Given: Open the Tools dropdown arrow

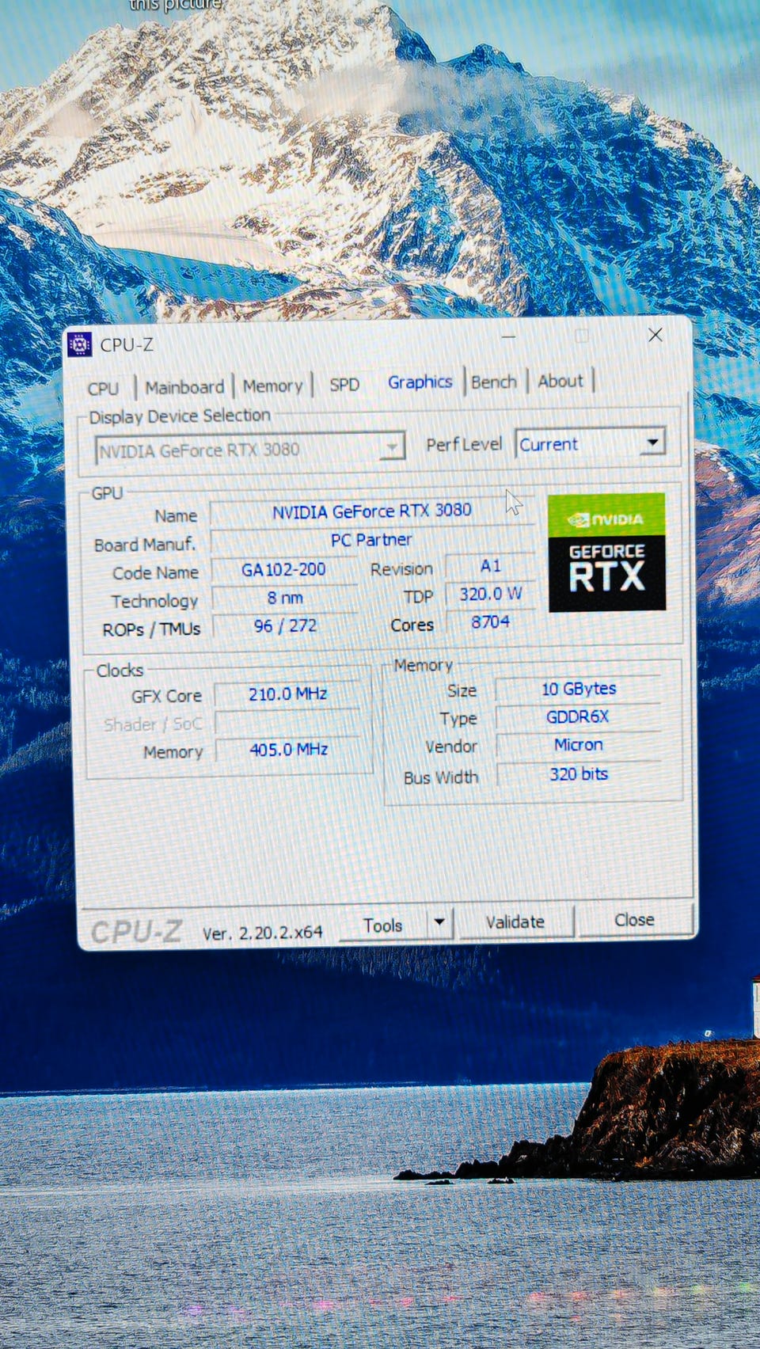Looking at the screenshot, I should [439, 922].
